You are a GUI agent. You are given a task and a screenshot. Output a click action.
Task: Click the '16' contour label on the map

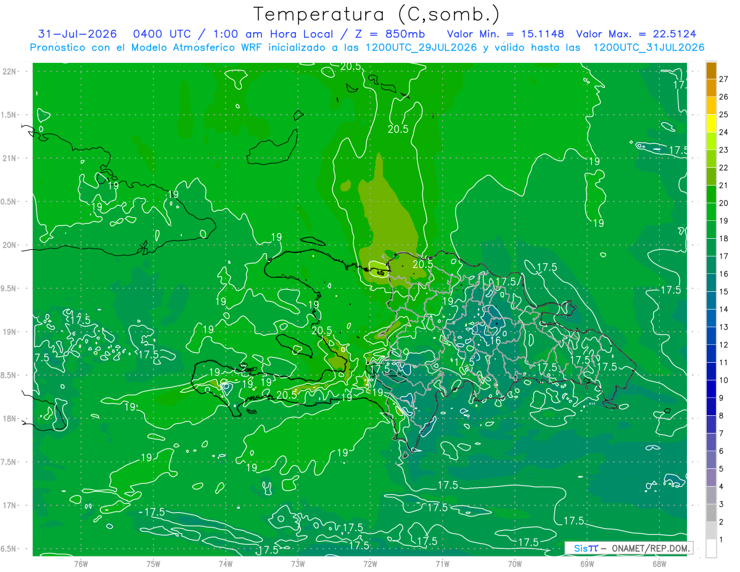coord(495,341)
